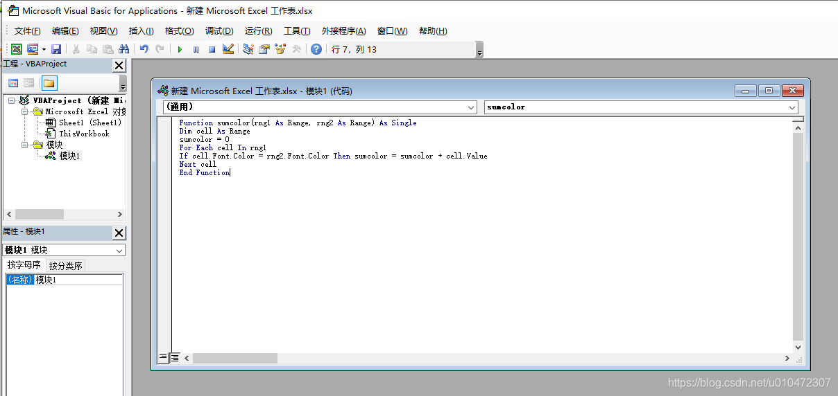Collapse the 模块 folder node

pyautogui.click(x=24, y=145)
